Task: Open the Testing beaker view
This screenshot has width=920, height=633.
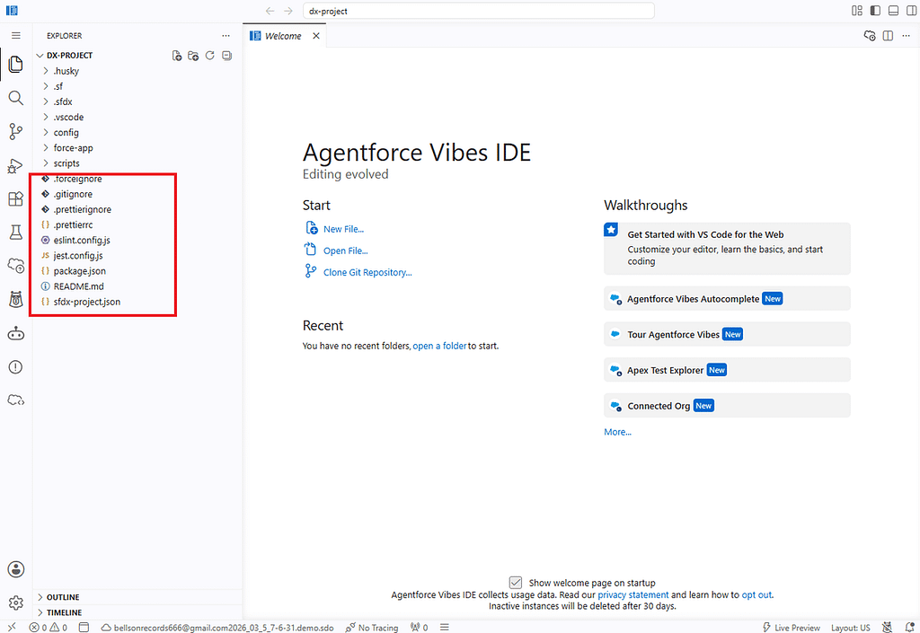Action: click(x=16, y=232)
